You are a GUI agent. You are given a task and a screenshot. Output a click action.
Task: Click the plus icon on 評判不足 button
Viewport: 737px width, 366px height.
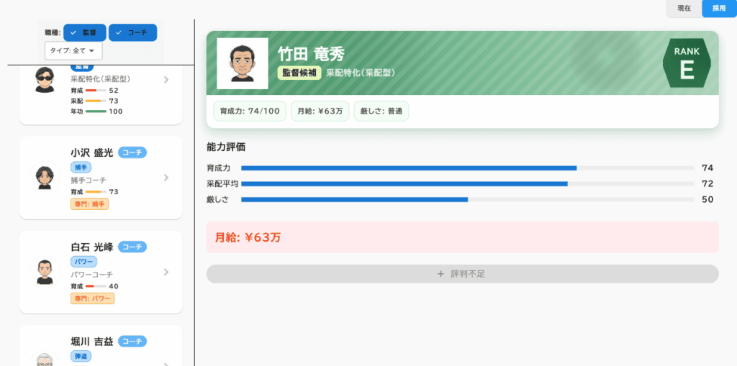(440, 274)
